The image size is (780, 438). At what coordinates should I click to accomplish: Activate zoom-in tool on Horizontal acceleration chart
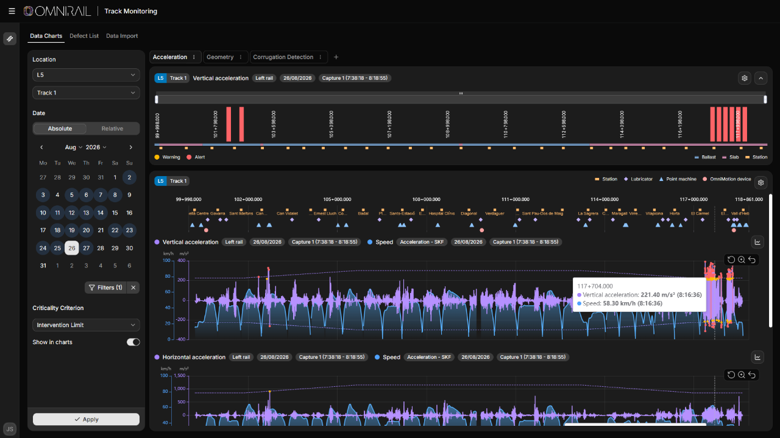[742, 375]
